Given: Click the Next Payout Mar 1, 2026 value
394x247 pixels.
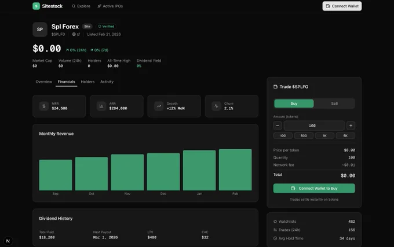Looking at the screenshot, I should pyautogui.click(x=105, y=237).
